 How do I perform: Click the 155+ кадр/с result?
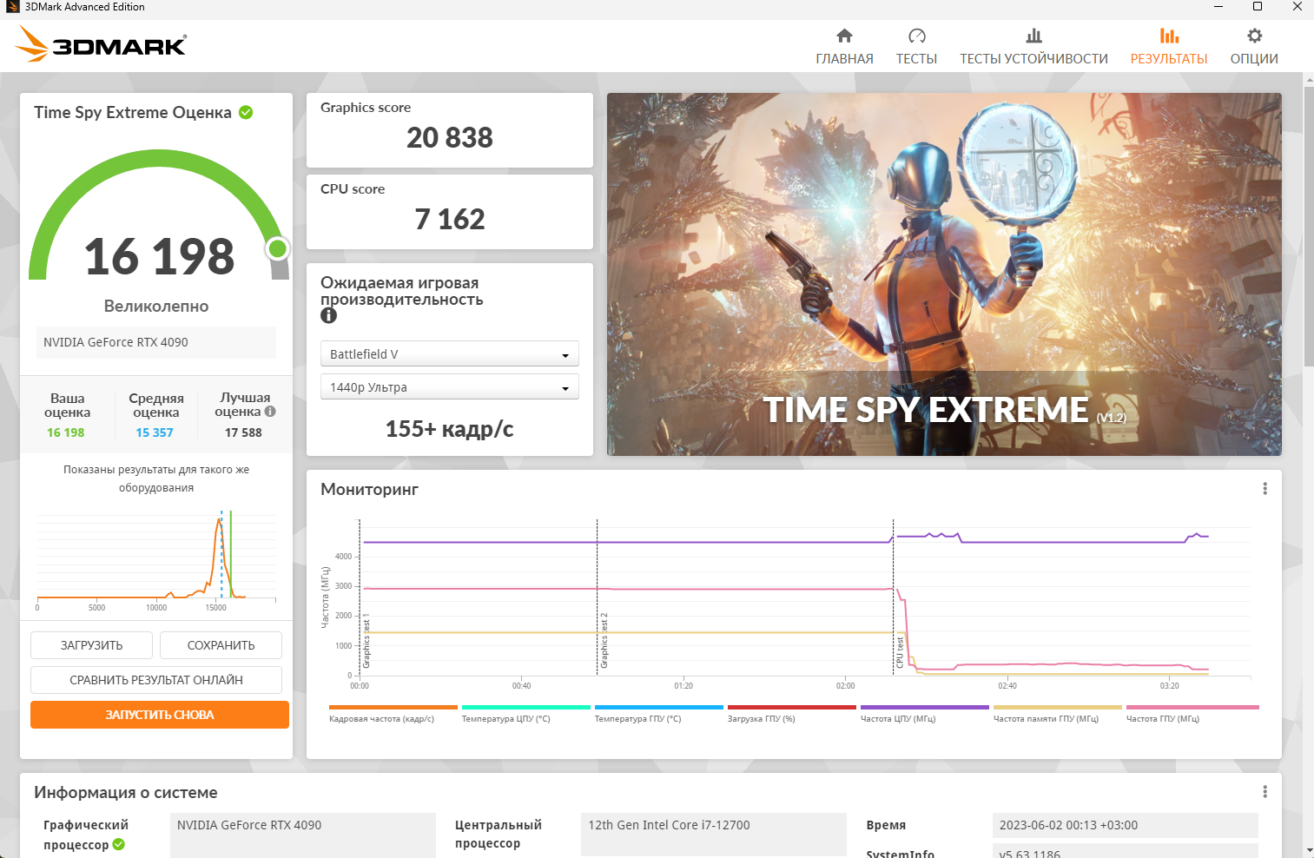click(x=450, y=429)
